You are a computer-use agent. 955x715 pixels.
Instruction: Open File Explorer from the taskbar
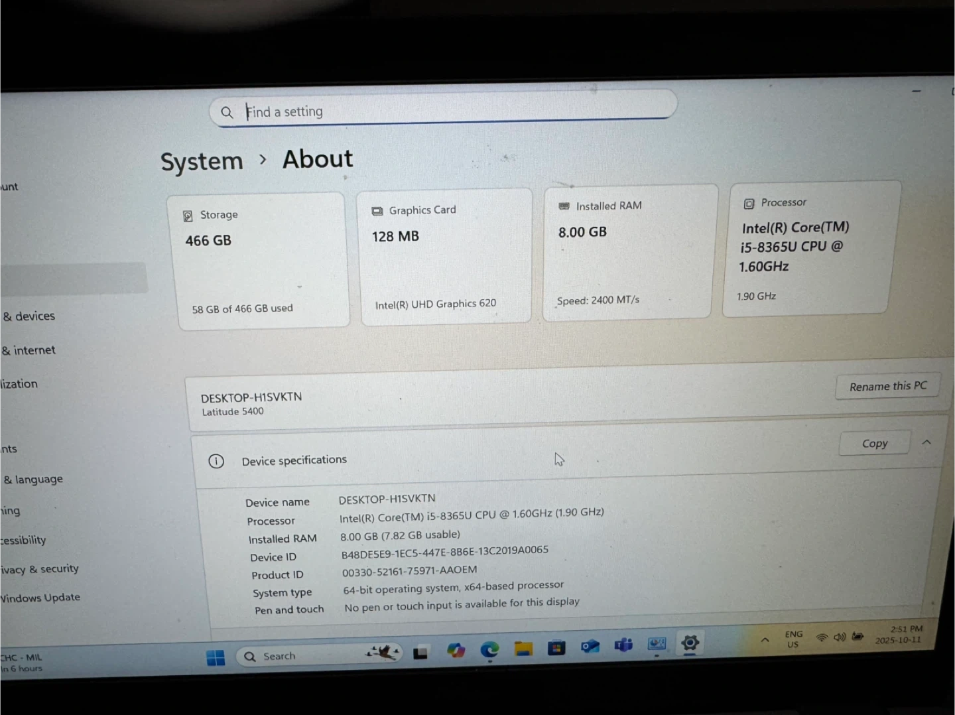pos(523,649)
